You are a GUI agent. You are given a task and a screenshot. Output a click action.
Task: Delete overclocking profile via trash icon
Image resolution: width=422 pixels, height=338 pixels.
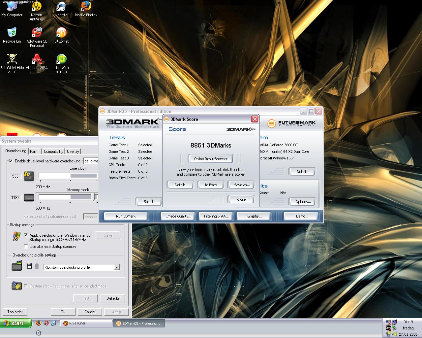pos(37,266)
